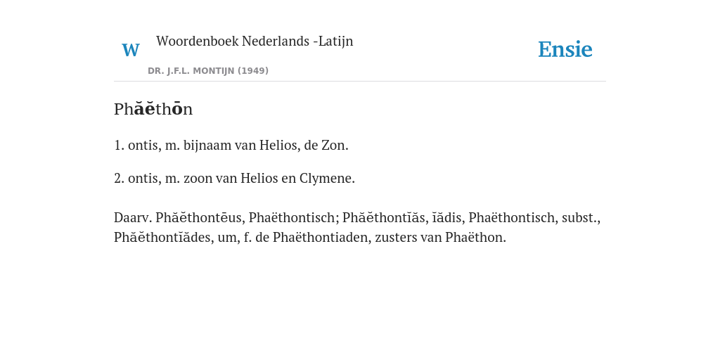
Task: Click the number 2. list marker
Action: [119, 178]
